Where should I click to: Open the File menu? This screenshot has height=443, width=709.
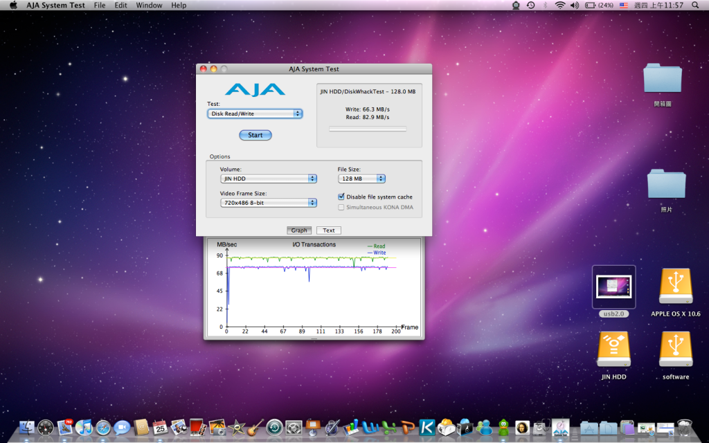pyautogui.click(x=100, y=6)
